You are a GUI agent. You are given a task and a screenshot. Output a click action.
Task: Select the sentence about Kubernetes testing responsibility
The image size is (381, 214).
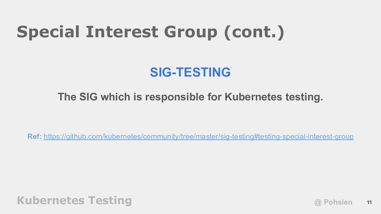click(190, 97)
